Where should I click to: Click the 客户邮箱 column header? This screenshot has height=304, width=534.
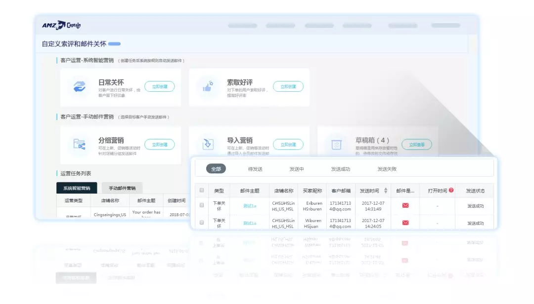[341, 191]
